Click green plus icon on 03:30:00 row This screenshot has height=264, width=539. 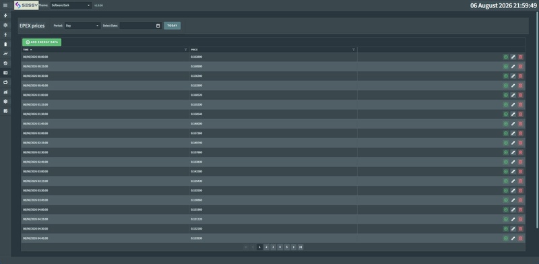(x=506, y=191)
